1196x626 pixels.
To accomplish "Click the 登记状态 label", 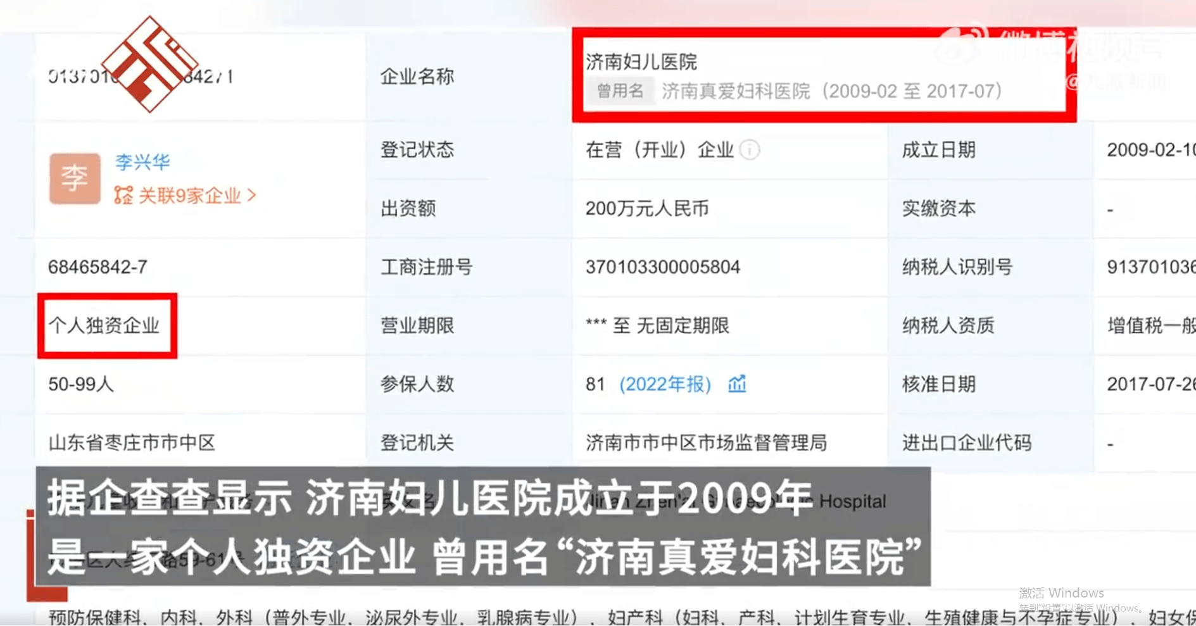I will click(417, 150).
